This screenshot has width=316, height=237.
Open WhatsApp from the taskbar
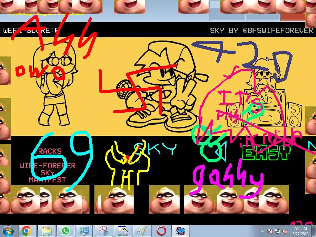point(66,231)
